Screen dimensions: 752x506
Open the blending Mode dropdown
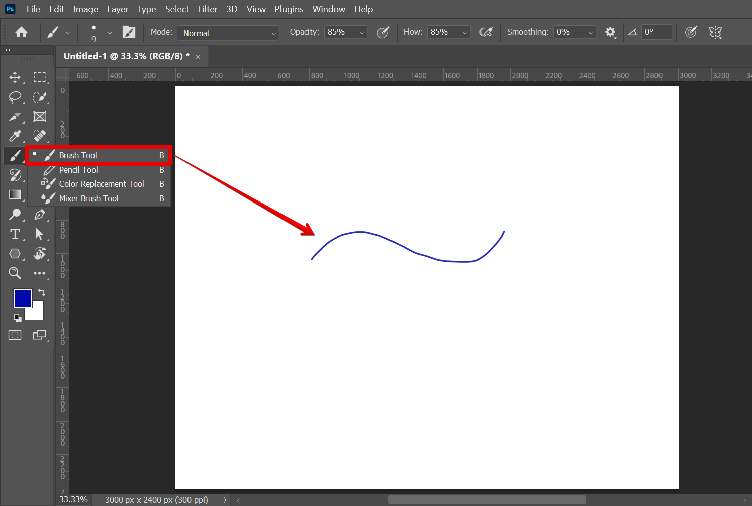[228, 33]
